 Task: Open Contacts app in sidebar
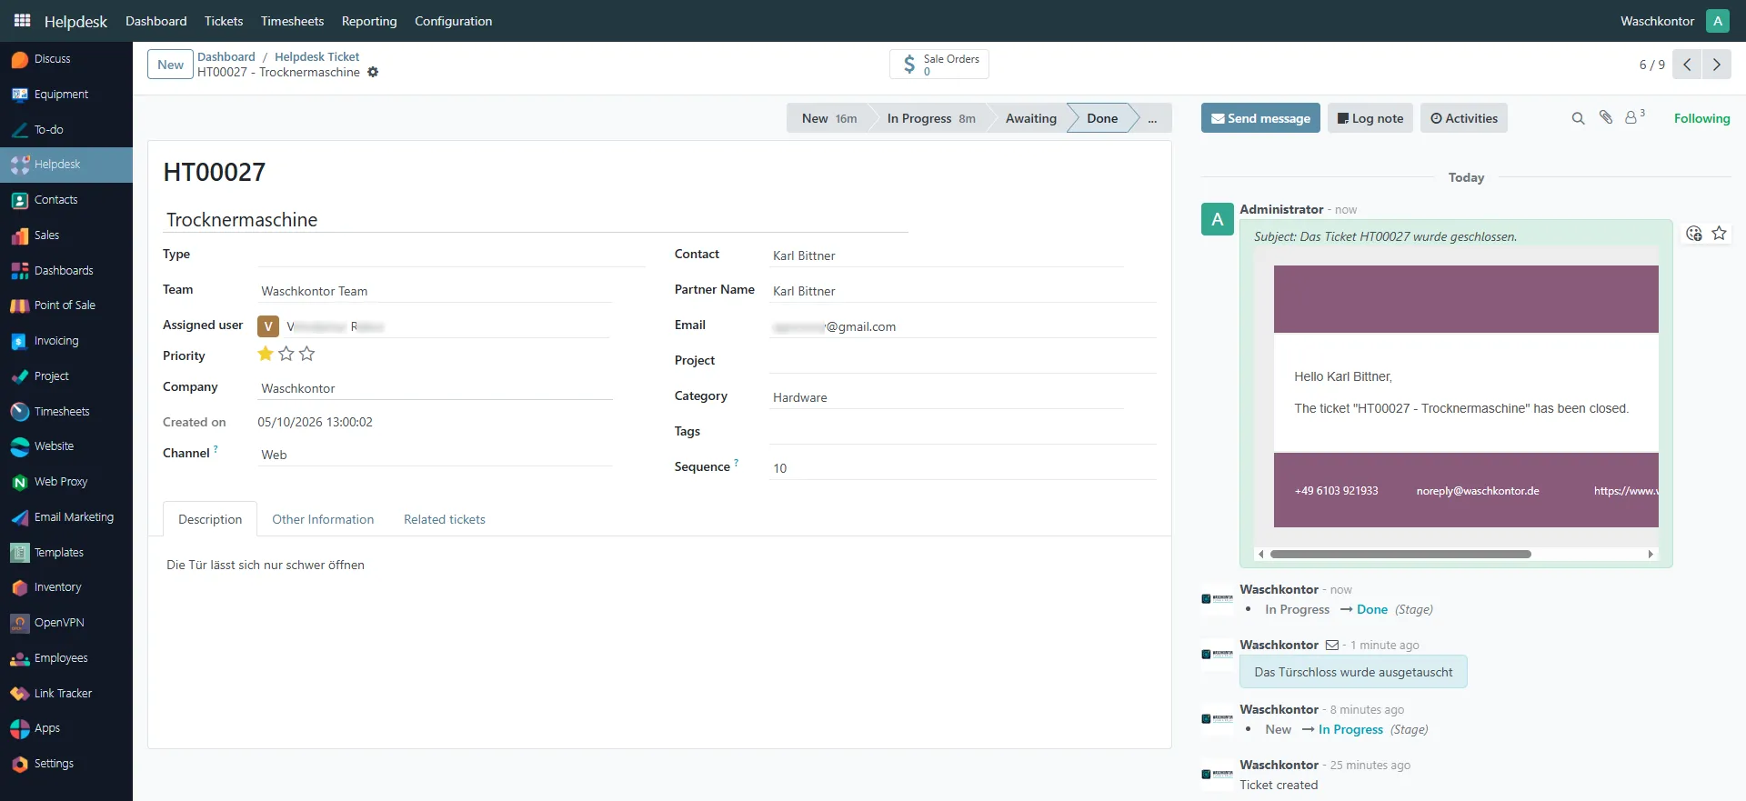[66, 200]
